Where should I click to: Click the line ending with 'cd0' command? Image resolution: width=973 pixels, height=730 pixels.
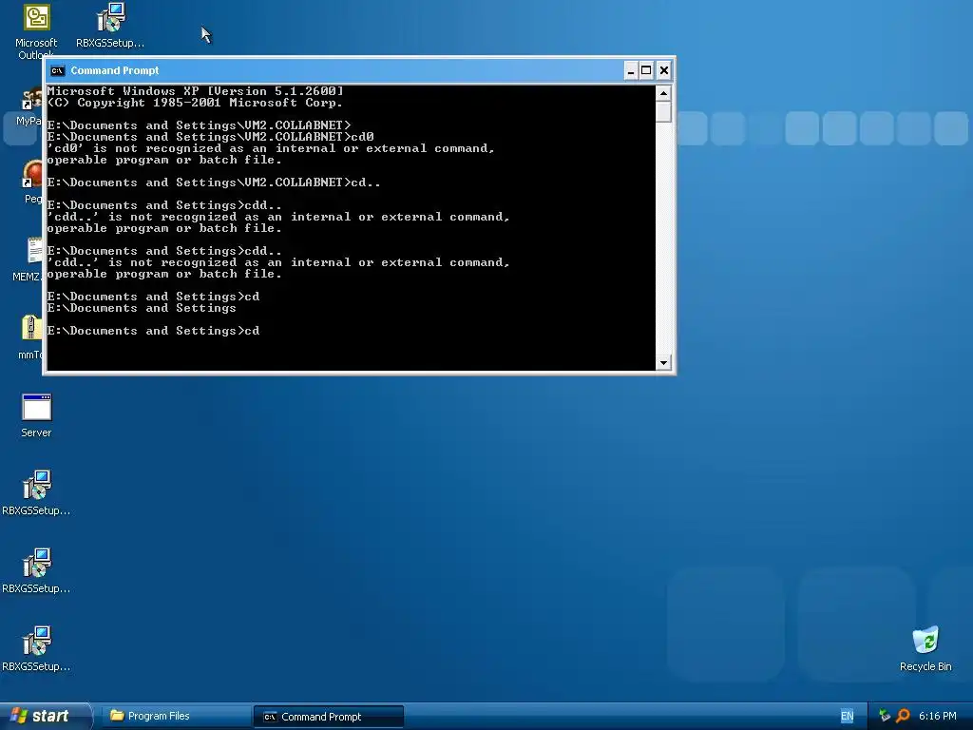(x=210, y=137)
